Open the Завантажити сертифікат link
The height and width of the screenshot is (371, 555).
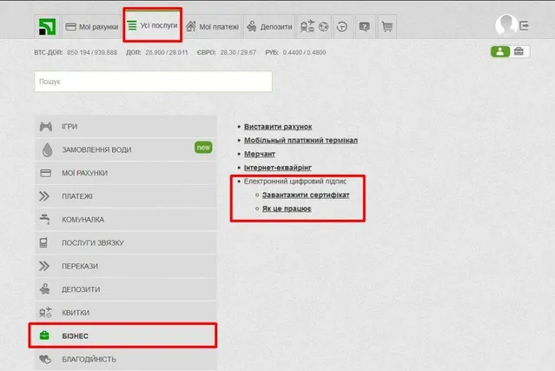[306, 195]
